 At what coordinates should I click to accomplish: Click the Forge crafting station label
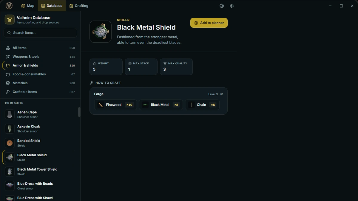coord(99,94)
